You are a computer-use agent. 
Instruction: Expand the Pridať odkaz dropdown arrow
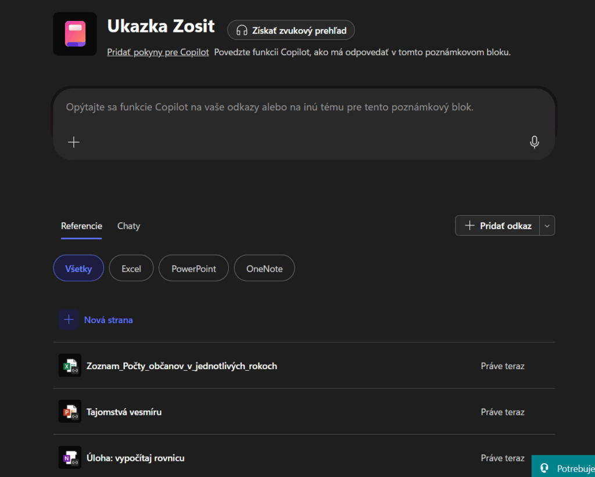coord(547,226)
